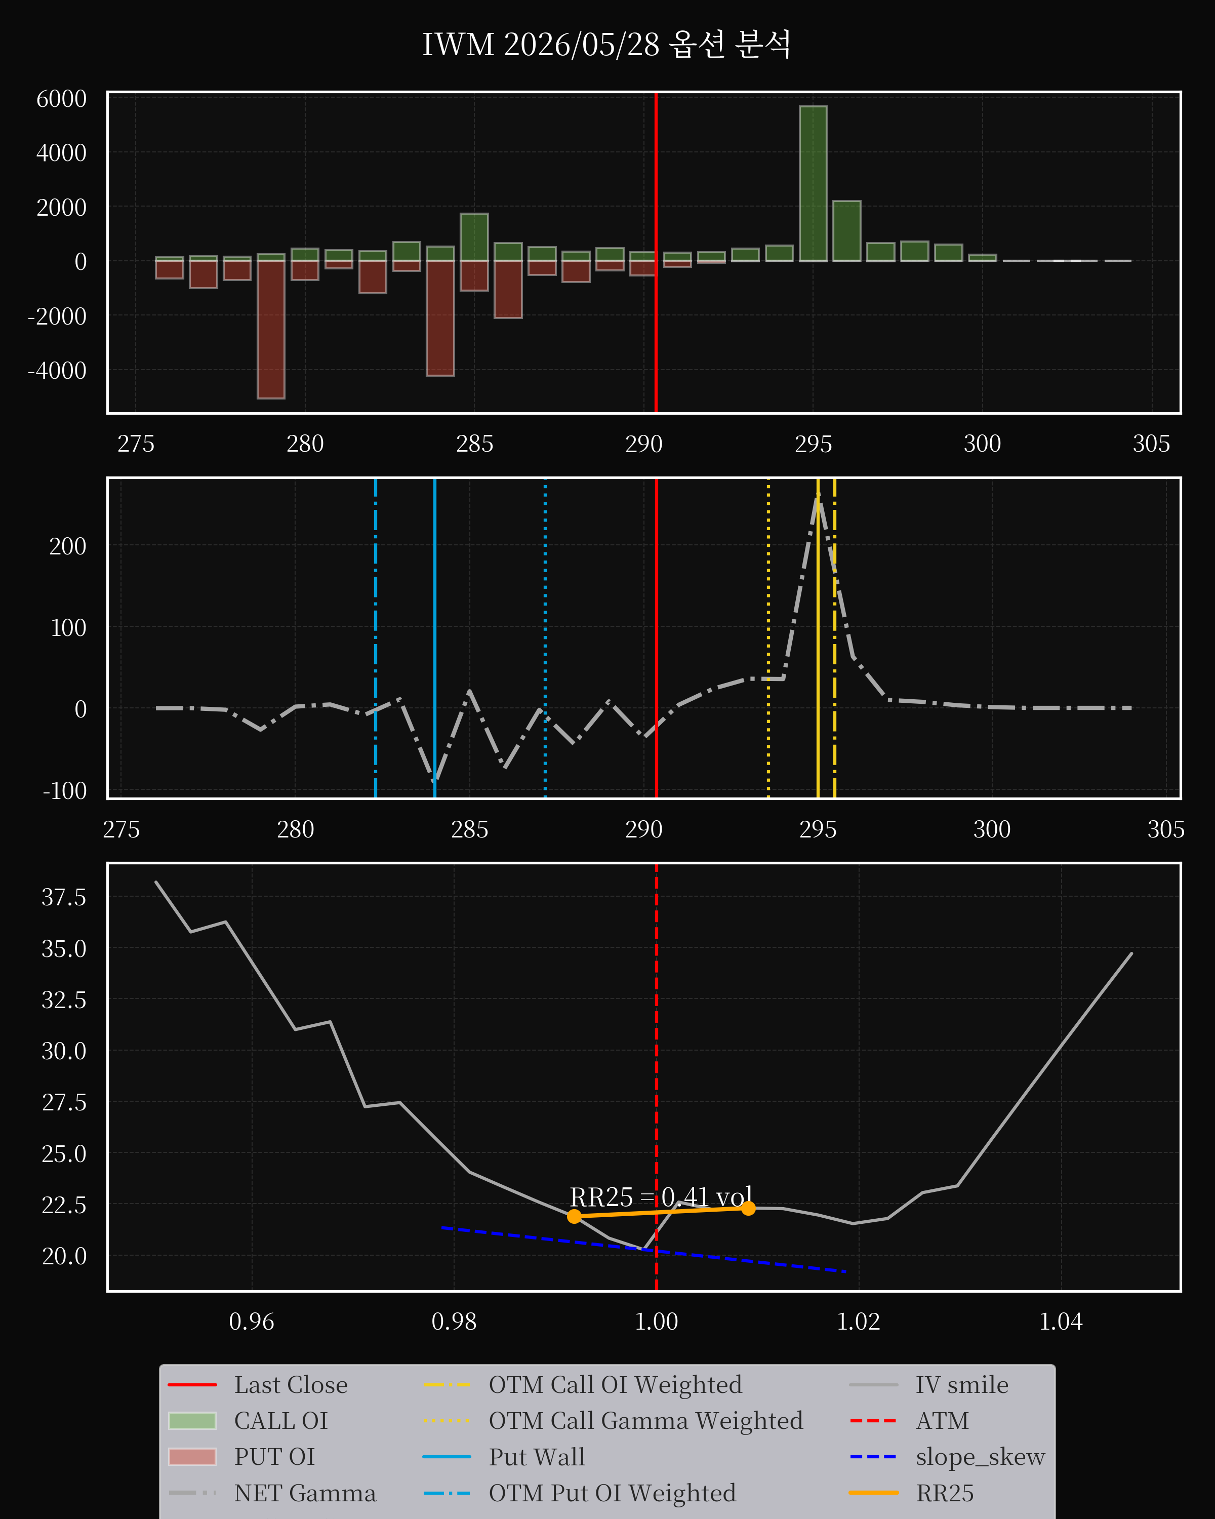Click the dashed blue slope_skew line
This screenshot has height=1519, width=1215.
644,1250
